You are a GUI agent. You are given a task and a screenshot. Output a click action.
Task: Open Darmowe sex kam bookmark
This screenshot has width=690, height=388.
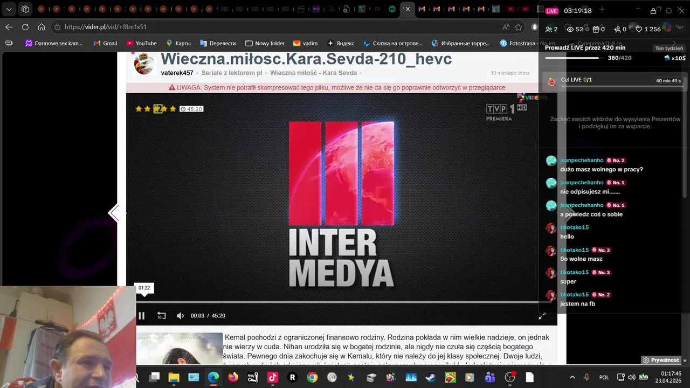(x=54, y=43)
